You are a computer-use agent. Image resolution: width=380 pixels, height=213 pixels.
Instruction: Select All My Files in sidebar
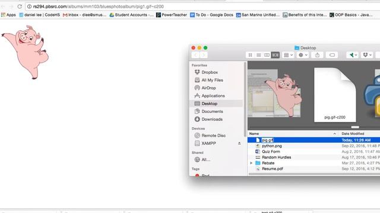209,80
